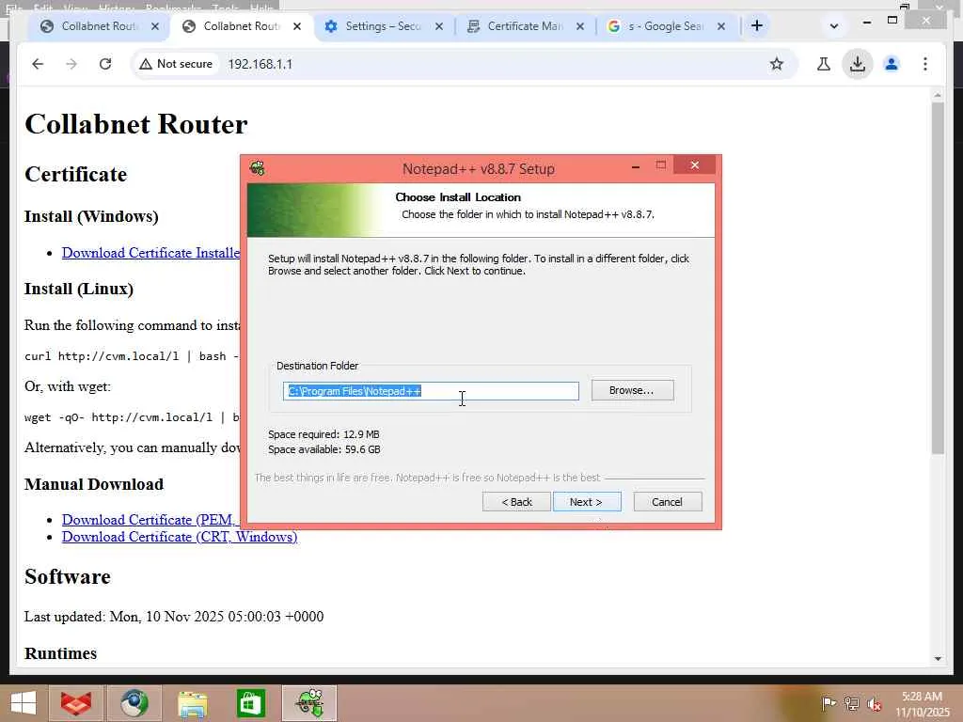This screenshot has height=722, width=963.
Task: Open Download Certificate (PEM) link
Action: 150,520
